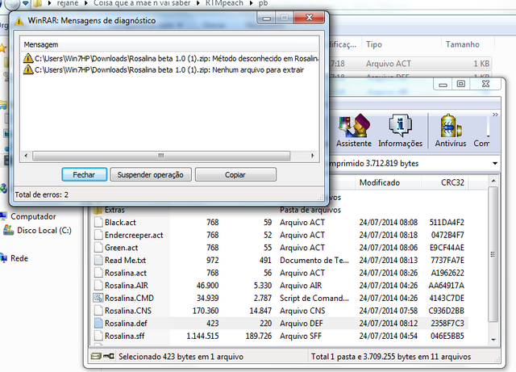Copy messages with the Copiar button
Screen dimensions: 516x372
pos(235,174)
